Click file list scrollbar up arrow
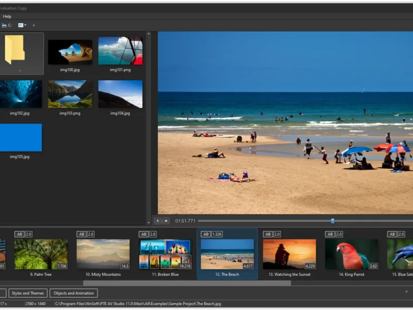The image size is (413, 310). (x=149, y=34)
